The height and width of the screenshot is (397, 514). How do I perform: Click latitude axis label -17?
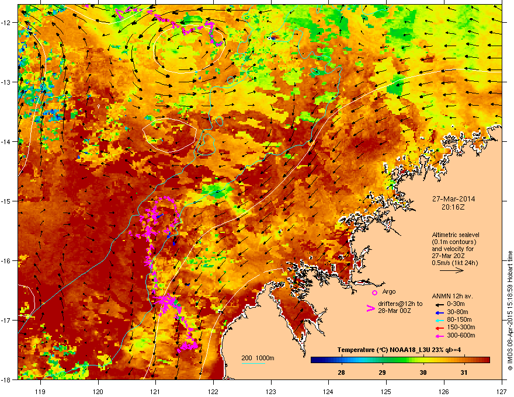coord(6,320)
